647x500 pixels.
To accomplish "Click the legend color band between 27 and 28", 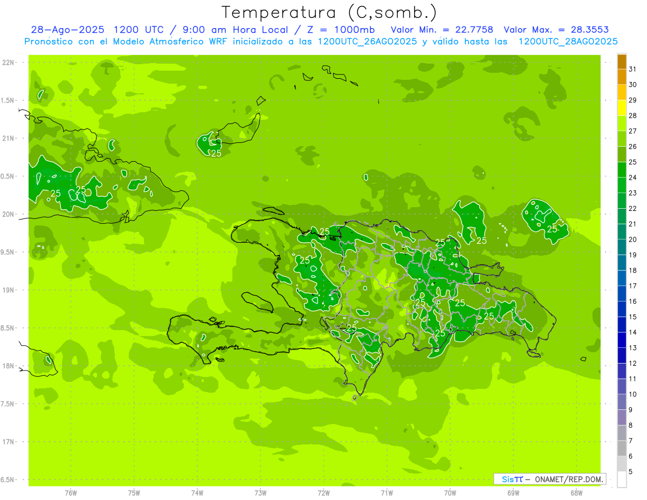I will coord(622,124).
